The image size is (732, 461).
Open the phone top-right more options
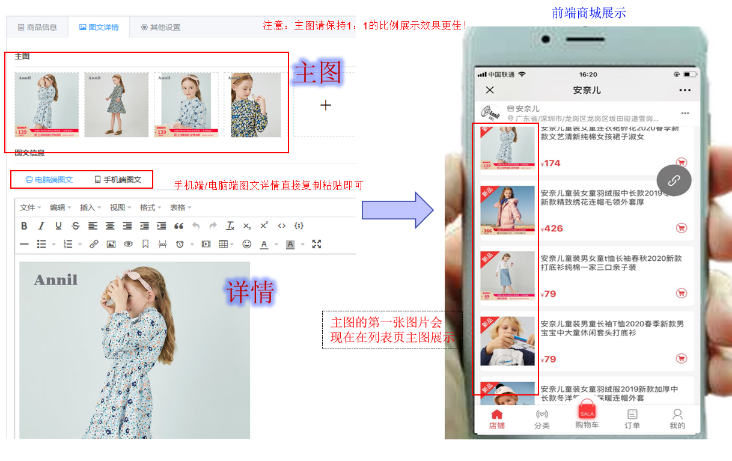click(685, 90)
